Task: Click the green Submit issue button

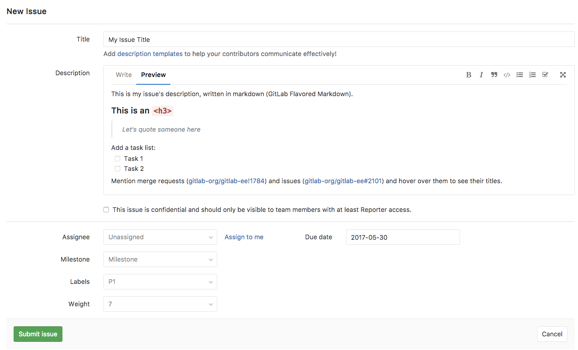Action: click(x=38, y=334)
